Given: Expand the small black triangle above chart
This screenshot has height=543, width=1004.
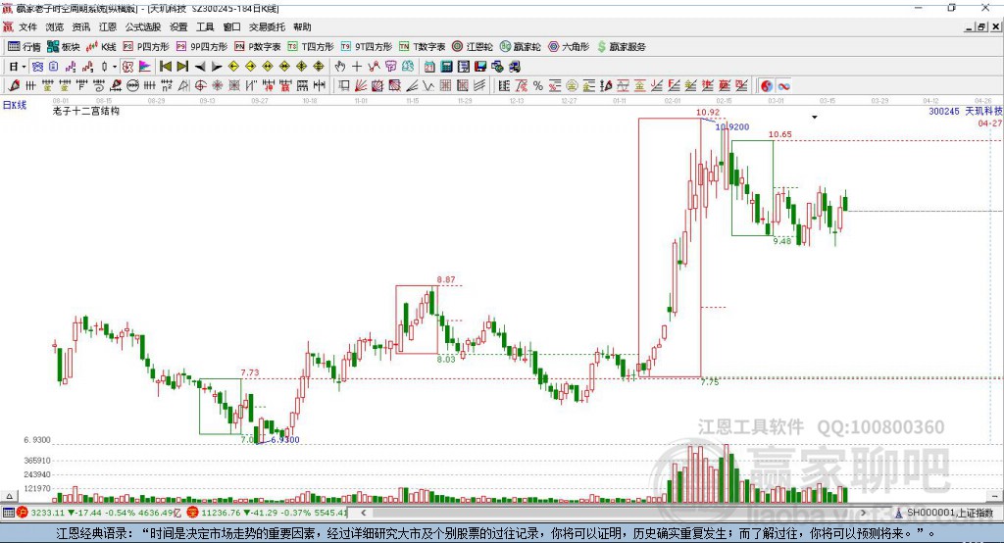Looking at the screenshot, I should click(815, 118).
